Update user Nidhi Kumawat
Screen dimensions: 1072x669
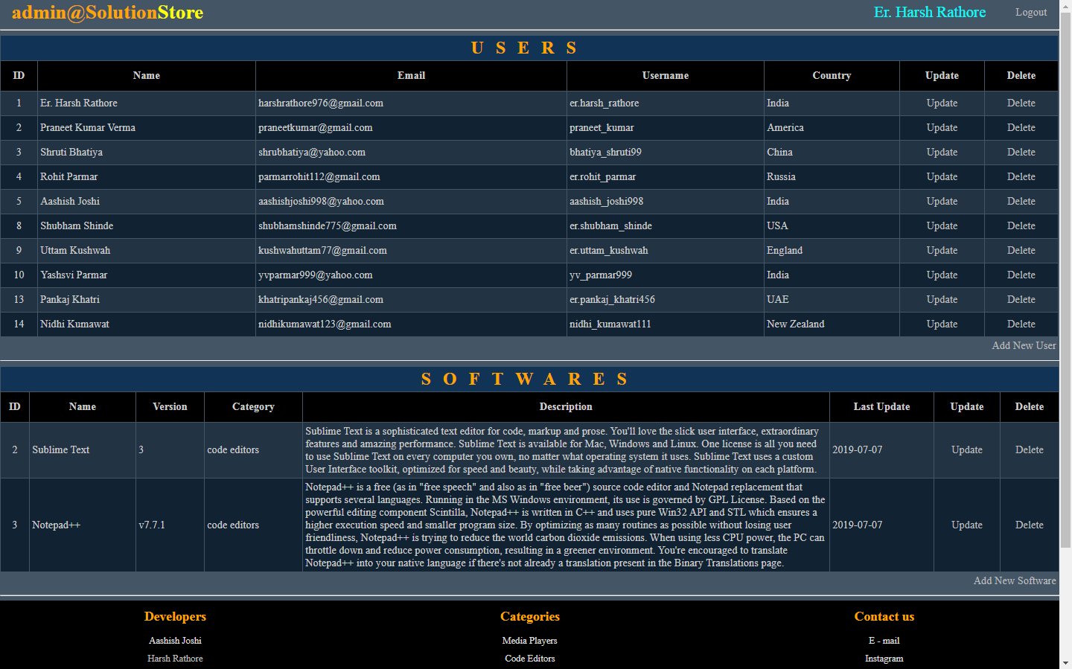(942, 324)
